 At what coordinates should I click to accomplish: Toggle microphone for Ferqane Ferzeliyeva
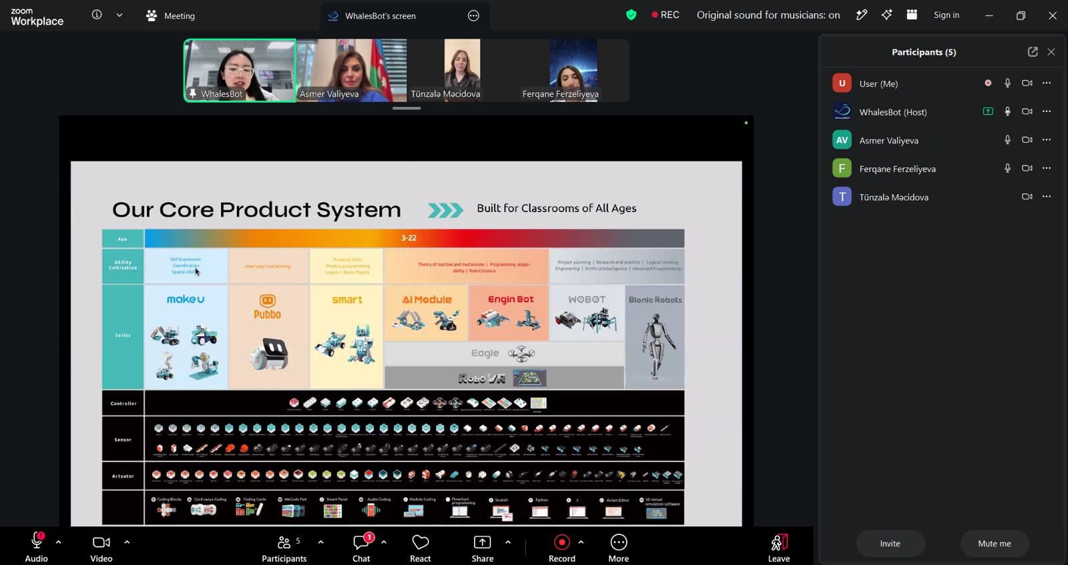(1008, 168)
